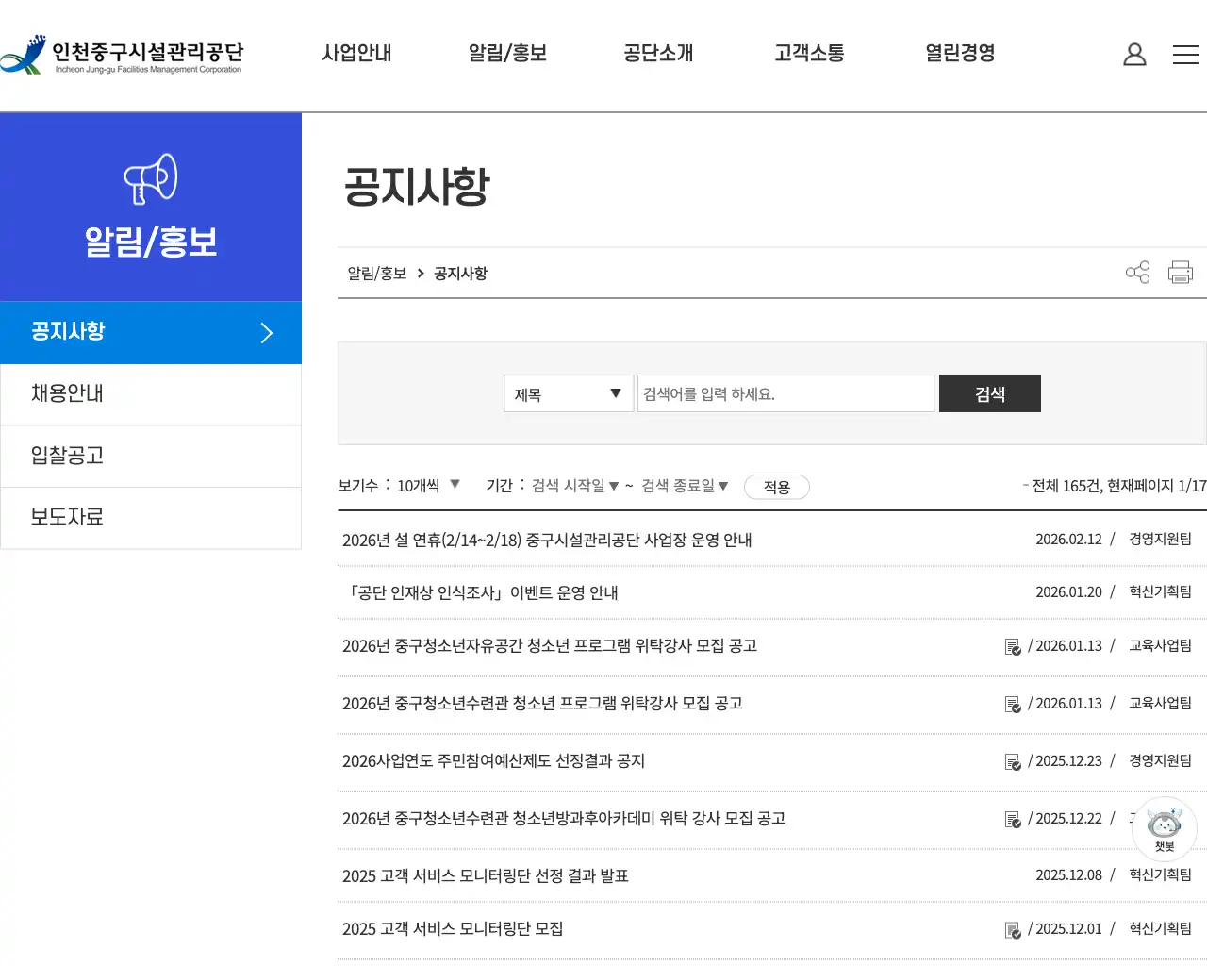Click the attachment icon on the 2025.12.23 notice
The width and height of the screenshot is (1207, 966).
(x=1013, y=761)
